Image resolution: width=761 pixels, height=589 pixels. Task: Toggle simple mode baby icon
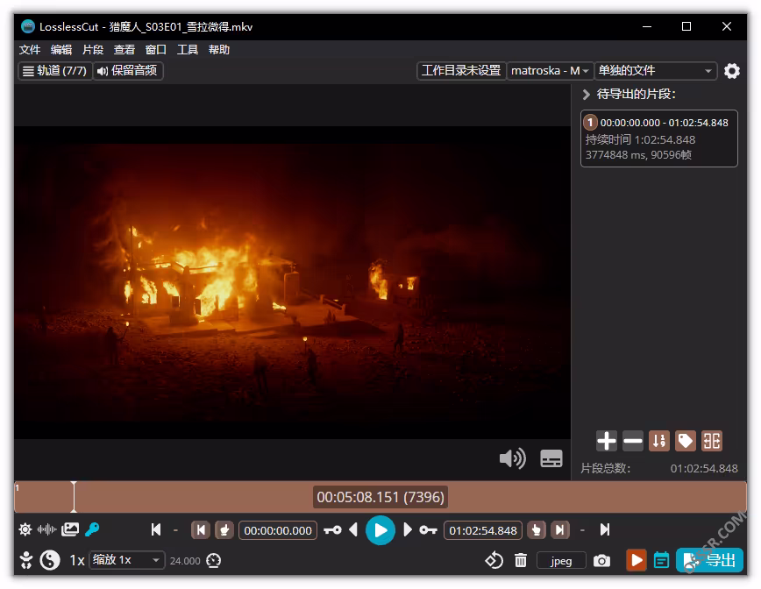point(25,560)
